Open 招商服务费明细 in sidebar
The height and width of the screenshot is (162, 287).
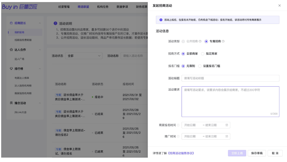click(x=23, y=40)
